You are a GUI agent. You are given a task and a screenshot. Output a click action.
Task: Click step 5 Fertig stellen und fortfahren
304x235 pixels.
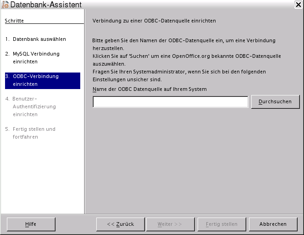click(30, 133)
